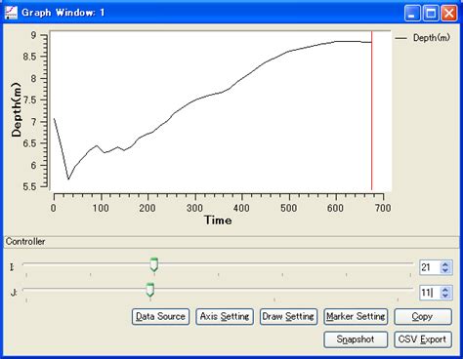Export data with CSV Export
Image resolution: width=463 pixels, height=359 pixels.
pyautogui.click(x=423, y=339)
